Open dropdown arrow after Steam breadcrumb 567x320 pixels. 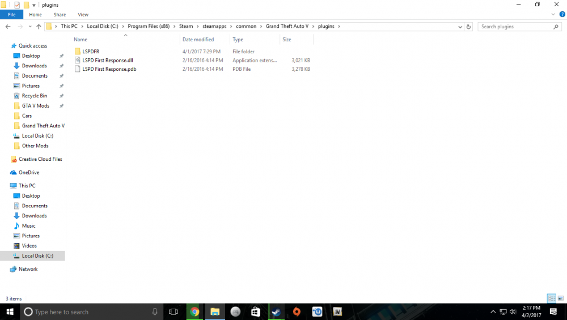point(198,27)
